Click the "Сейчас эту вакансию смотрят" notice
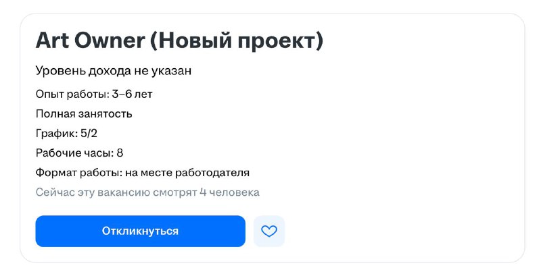Image resolution: width=541 pixels, height=272 pixels. [116, 193]
